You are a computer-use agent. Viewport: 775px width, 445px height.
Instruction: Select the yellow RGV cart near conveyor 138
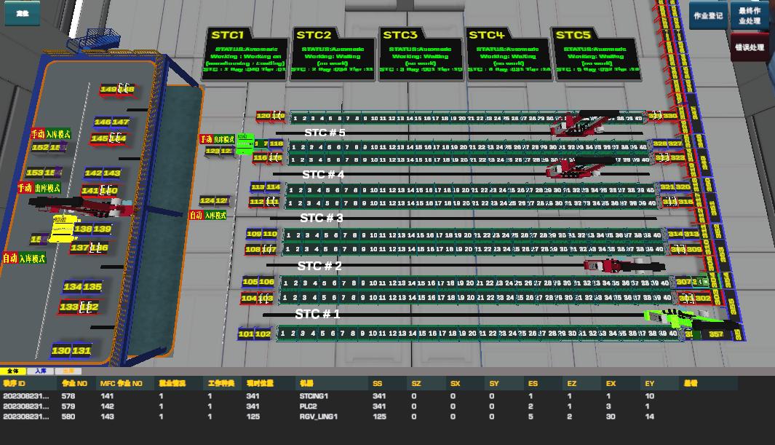[63, 229]
